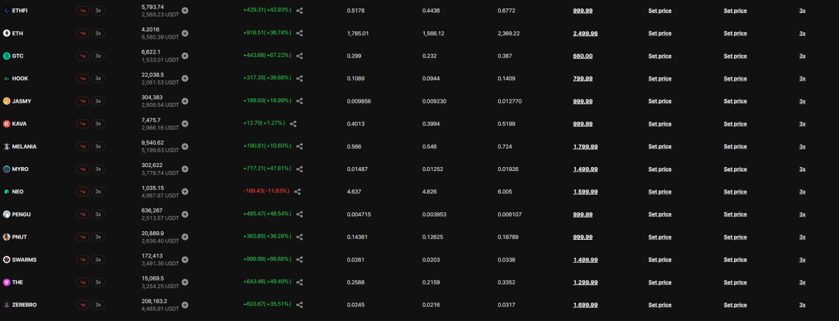The image size is (839, 321).
Task: Click the red short-direction icon for HOOK
Action: point(83,79)
